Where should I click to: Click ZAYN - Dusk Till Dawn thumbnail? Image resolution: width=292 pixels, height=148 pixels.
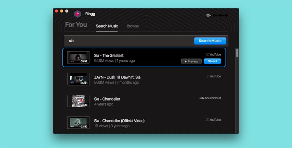coord(78,79)
